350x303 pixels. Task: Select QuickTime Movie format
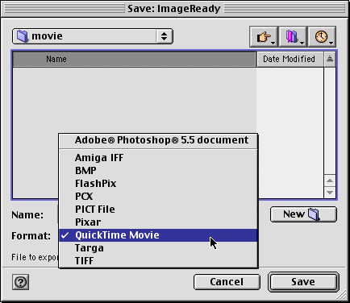point(158,235)
